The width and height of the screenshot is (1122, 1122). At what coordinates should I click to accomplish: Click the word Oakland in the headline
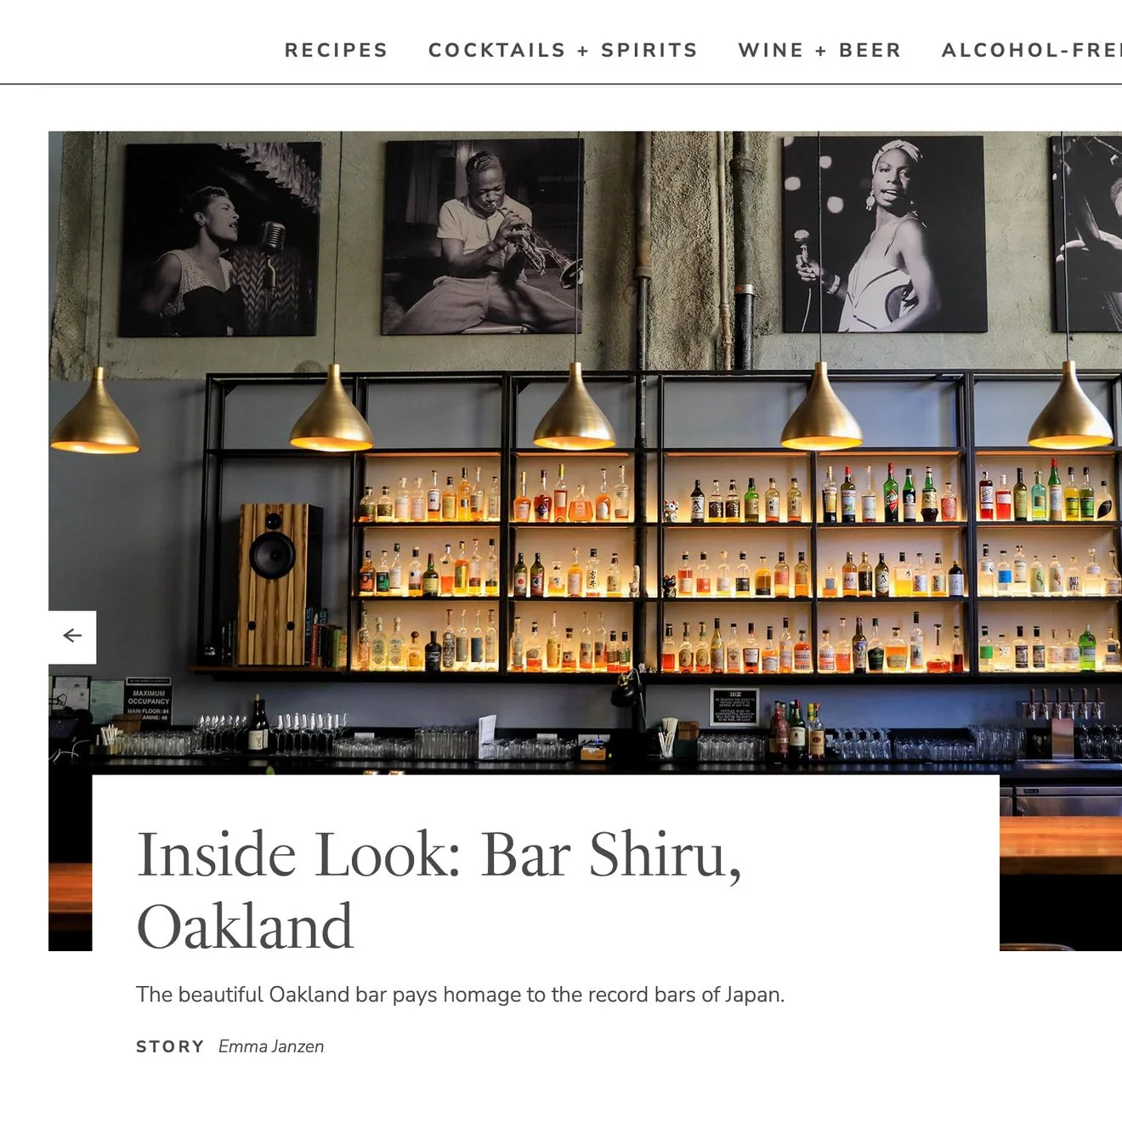pos(245,926)
